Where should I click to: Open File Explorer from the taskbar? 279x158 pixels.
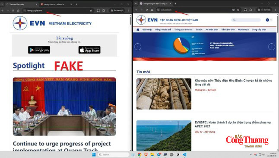point(152,155)
